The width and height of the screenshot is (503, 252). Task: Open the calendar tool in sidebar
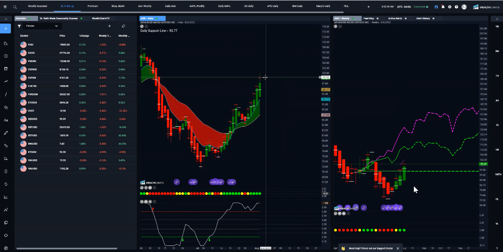pyautogui.click(x=6, y=69)
